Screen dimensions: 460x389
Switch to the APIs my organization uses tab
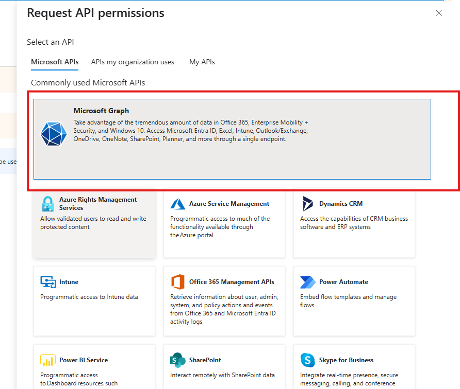click(133, 62)
